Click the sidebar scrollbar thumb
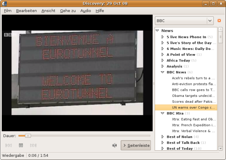 (x=221, y=37)
